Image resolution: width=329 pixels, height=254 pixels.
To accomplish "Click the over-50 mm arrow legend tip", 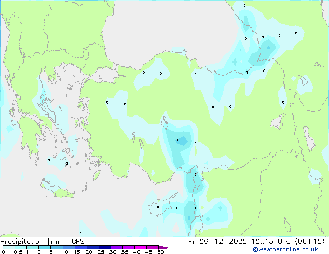I will (x=164, y=247).
